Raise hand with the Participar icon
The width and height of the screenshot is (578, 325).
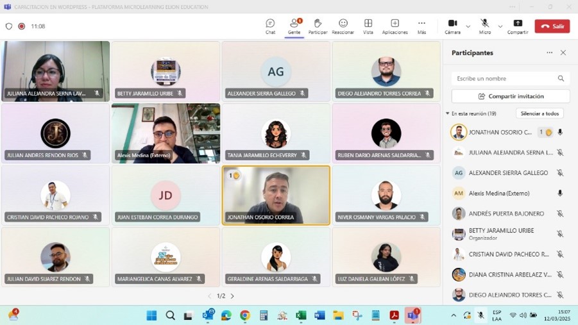pos(318,26)
